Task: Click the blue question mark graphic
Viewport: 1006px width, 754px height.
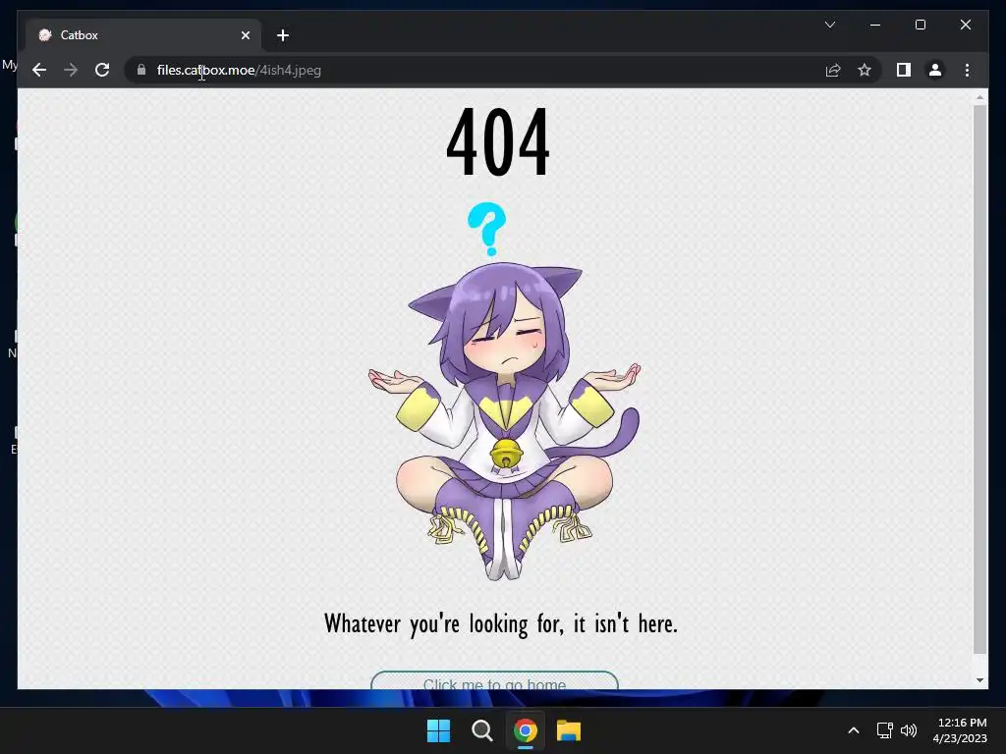Action: coord(487,229)
